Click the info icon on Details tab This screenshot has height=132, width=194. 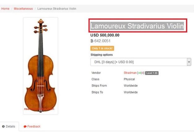3,126
